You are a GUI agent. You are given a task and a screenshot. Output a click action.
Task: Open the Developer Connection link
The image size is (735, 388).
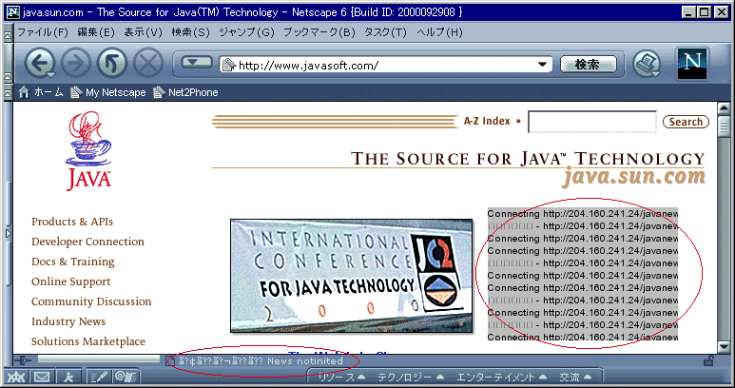tap(87, 242)
